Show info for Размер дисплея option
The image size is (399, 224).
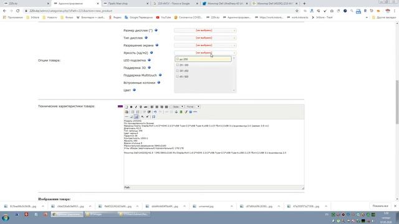[x=156, y=30]
